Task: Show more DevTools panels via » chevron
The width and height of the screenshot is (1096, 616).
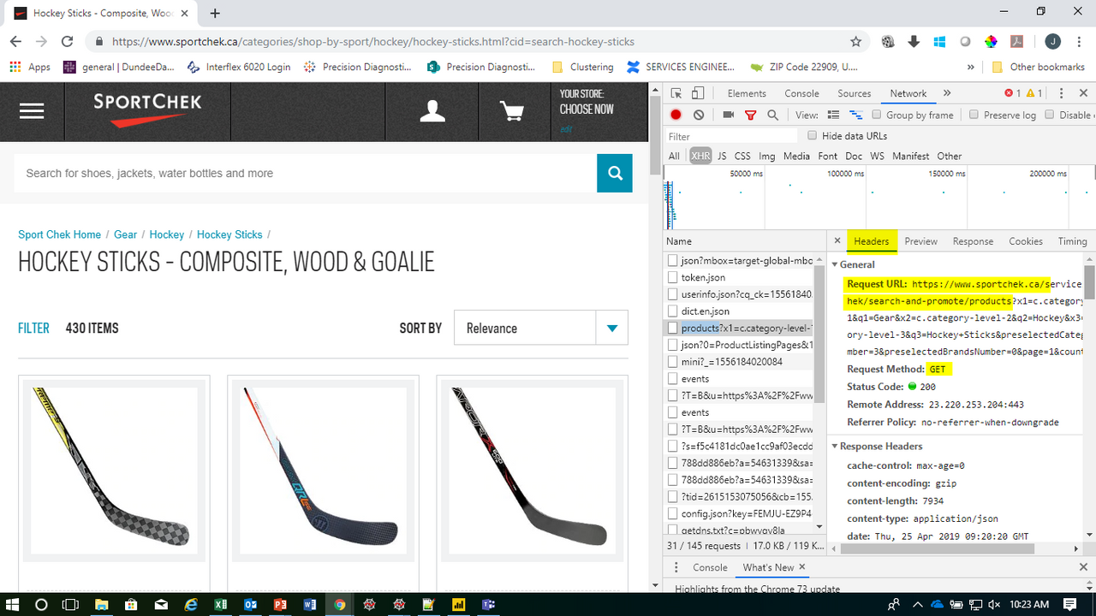Action: coord(947,93)
